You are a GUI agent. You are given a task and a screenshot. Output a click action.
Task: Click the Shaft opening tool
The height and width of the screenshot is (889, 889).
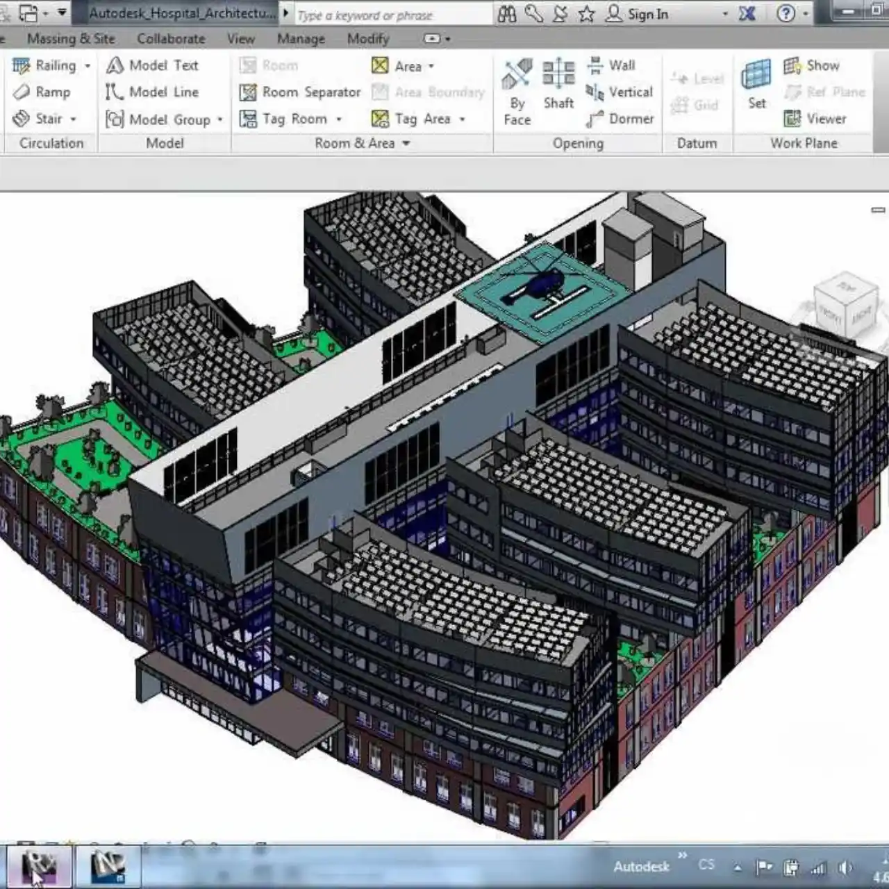pos(558,85)
